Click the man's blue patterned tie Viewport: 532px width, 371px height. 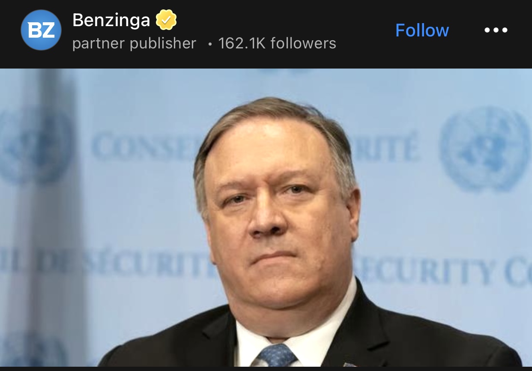[x=276, y=355]
